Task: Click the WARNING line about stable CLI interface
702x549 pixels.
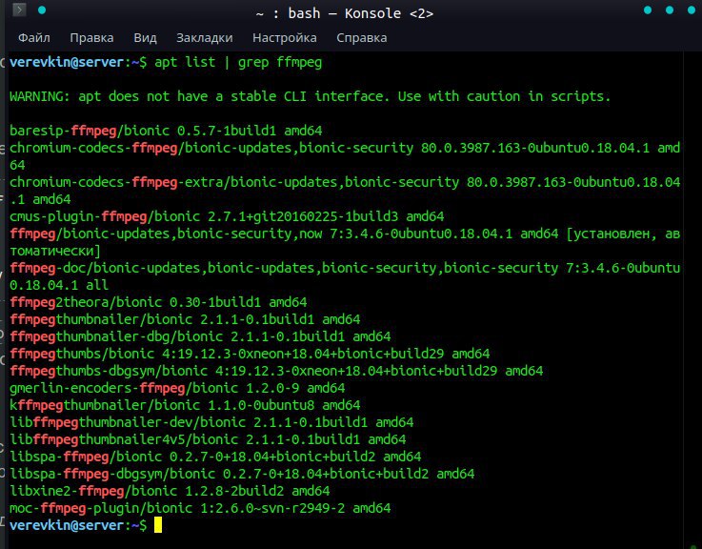Action: pos(311,96)
